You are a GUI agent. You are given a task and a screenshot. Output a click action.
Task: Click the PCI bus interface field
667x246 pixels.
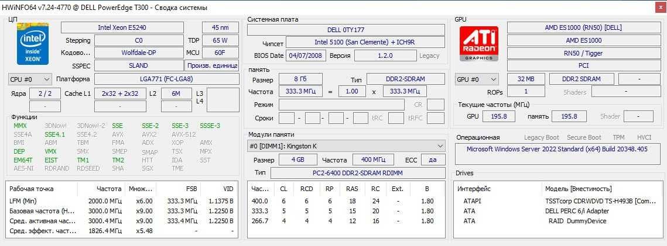coord(583,66)
